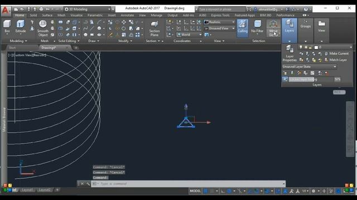Expand the Draw panel
This screenshot has height=200, width=357.
[94, 41]
